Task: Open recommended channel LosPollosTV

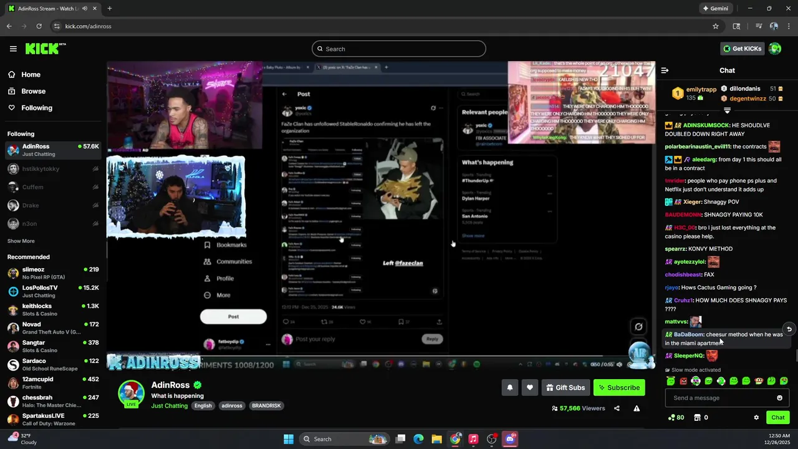Action: pyautogui.click(x=53, y=291)
